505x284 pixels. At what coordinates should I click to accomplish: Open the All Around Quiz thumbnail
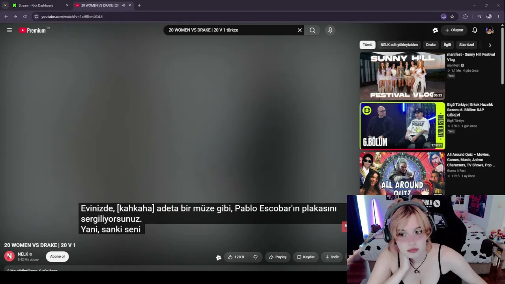coord(402,174)
